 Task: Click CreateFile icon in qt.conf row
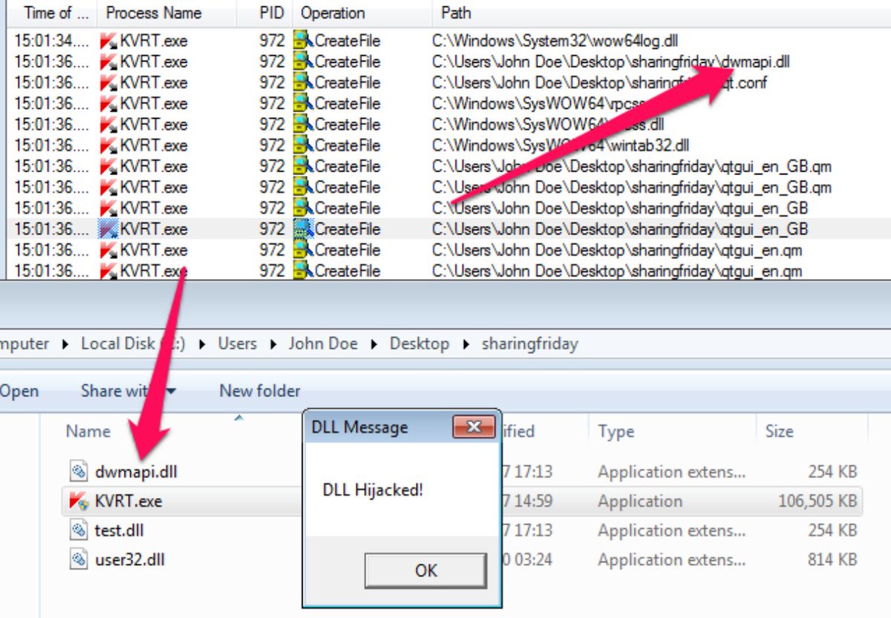pyautogui.click(x=302, y=82)
